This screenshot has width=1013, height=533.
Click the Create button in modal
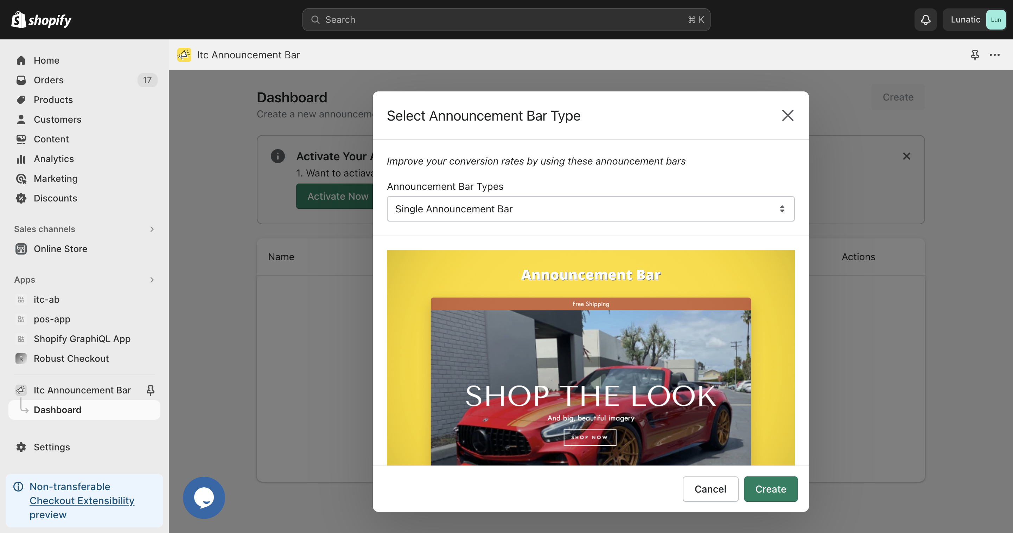(770, 489)
